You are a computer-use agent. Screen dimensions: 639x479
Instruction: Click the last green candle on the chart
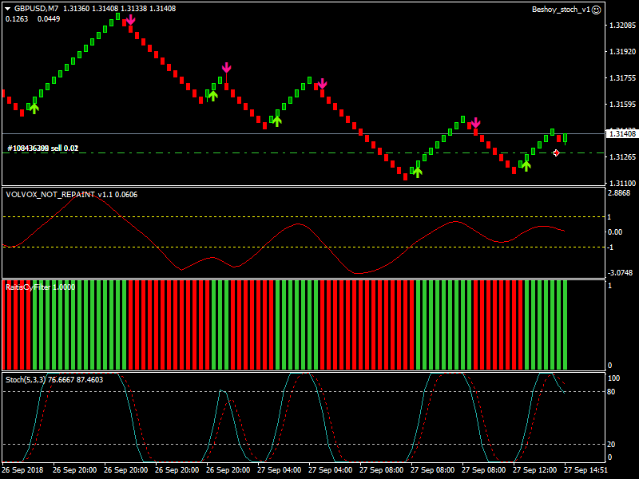[x=565, y=138]
